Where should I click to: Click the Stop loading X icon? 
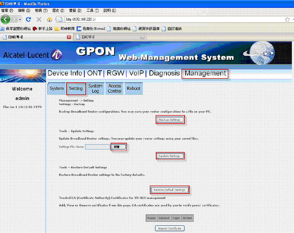(x=39, y=19)
